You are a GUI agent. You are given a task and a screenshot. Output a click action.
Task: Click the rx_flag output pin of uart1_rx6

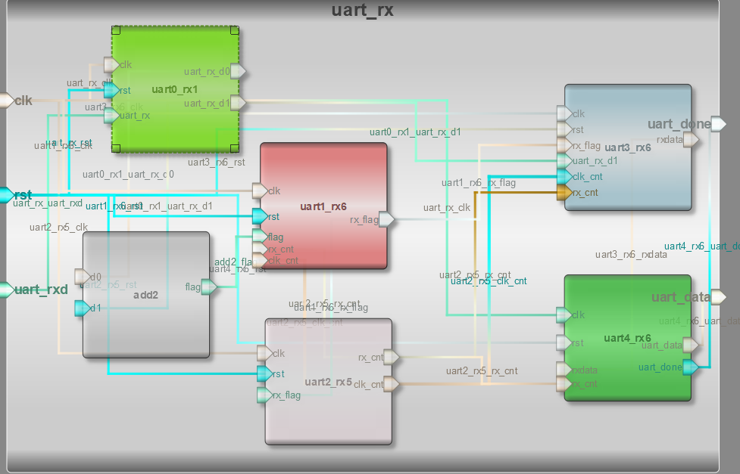[385, 220]
